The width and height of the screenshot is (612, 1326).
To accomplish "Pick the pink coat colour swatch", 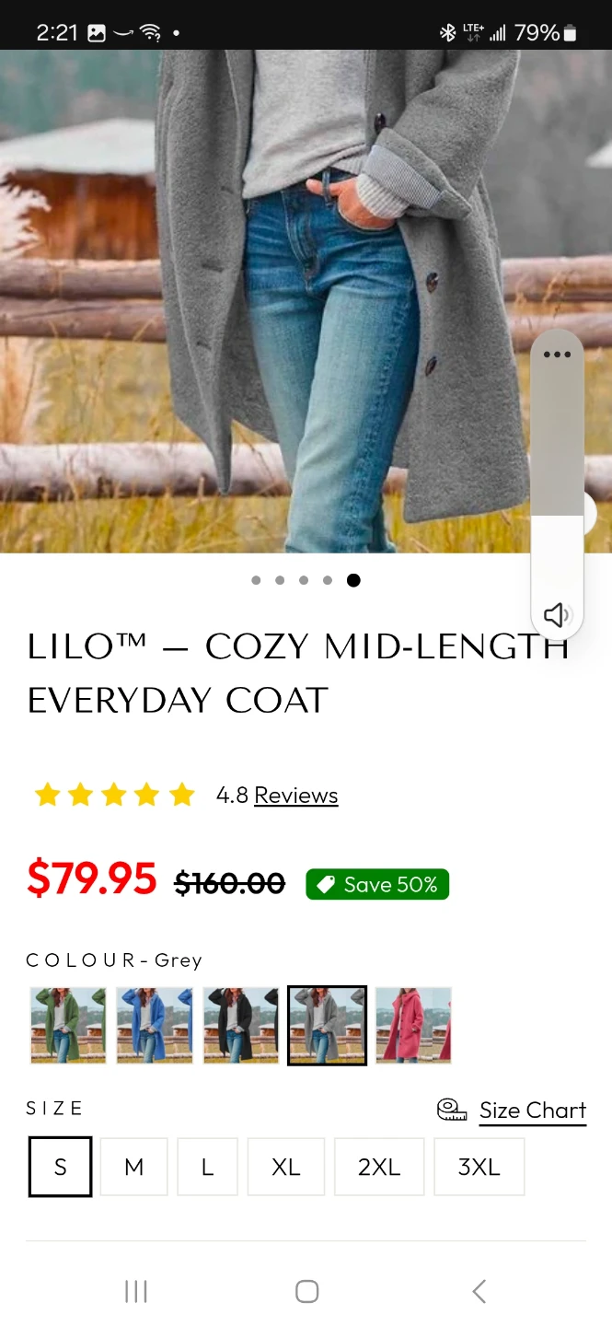I will [413, 1025].
